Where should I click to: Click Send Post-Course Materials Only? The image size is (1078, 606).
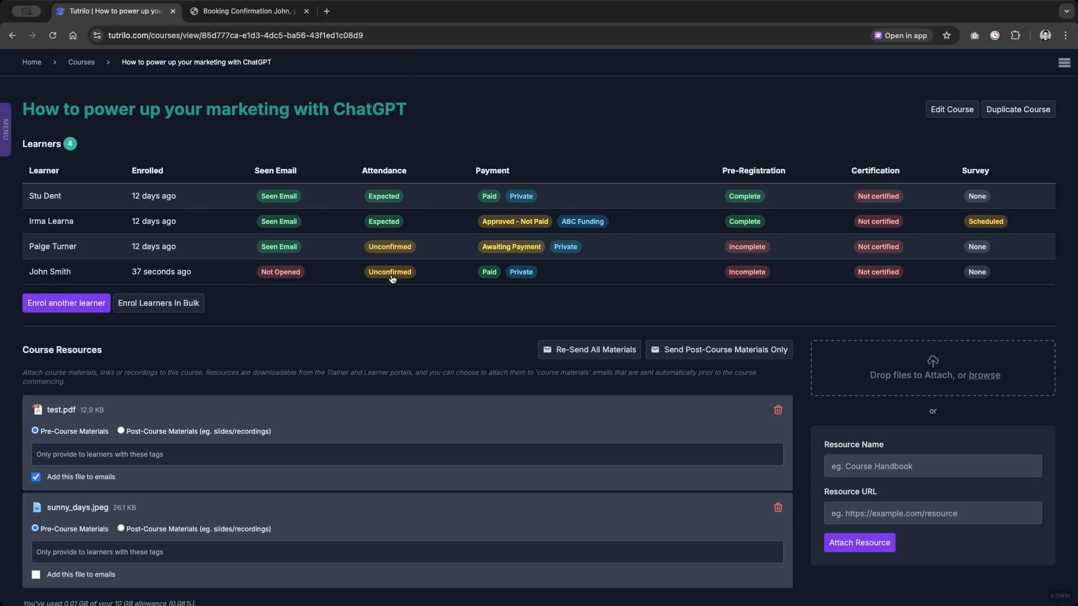click(719, 350)
